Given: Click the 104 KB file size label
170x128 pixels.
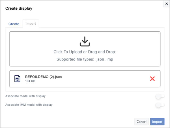Looking at the screenshot, I should coord(30,81).
